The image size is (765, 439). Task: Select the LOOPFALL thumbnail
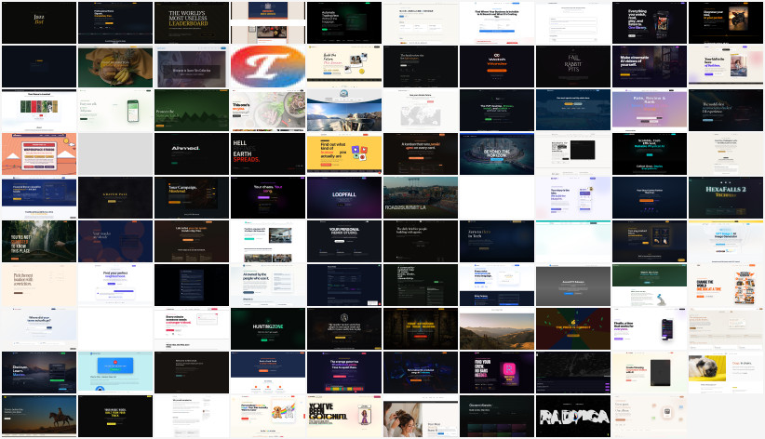[344, 198]
